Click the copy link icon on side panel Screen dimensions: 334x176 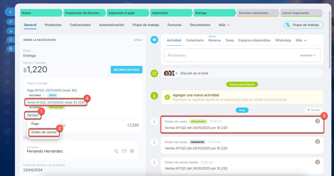coord(11,22)
